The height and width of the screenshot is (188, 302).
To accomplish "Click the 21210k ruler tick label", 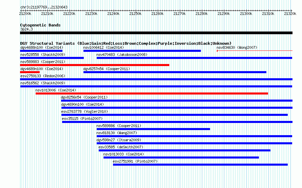I will [47, 14].
